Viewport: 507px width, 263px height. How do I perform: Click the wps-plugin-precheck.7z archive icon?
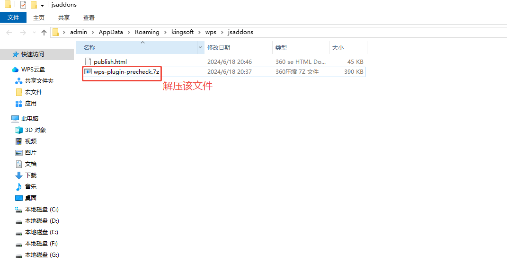[x=88, y=72]
